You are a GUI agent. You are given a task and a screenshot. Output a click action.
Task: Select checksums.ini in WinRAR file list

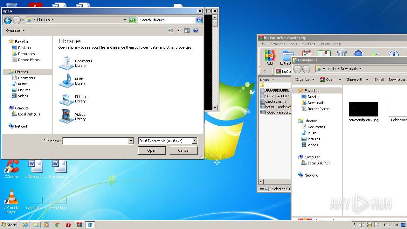(275, 101)
